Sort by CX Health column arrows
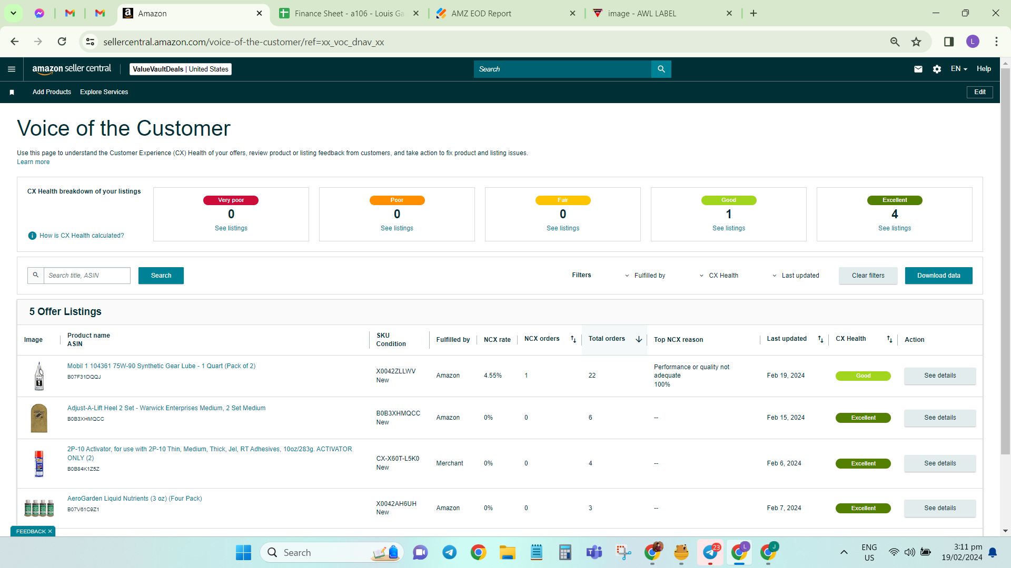 coord(889,339)
